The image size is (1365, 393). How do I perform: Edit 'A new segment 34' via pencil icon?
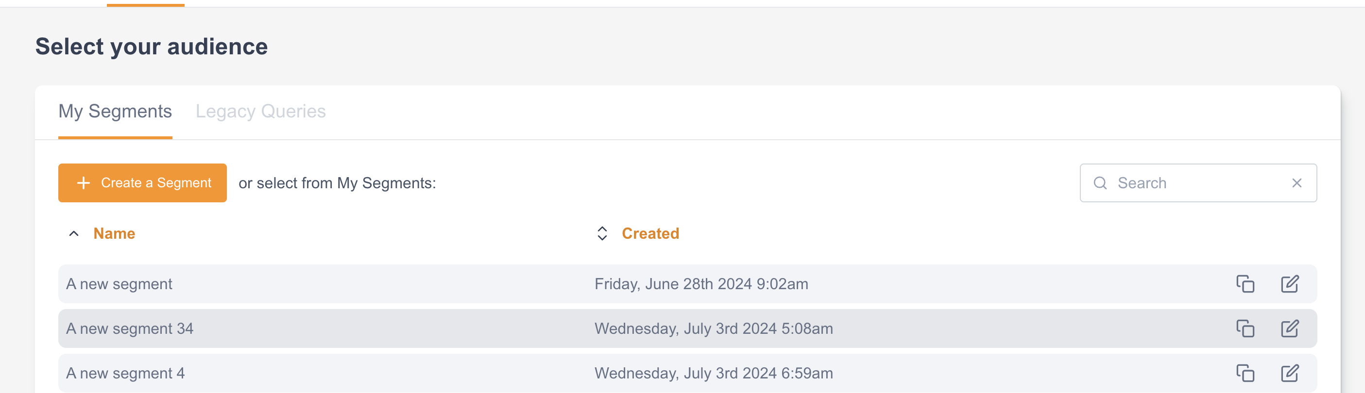tap(1290, 328)
